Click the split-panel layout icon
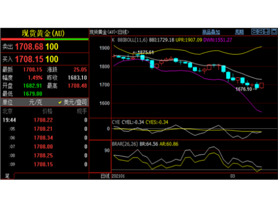This screenshot has width=278, height=208. tap(267, 32)
